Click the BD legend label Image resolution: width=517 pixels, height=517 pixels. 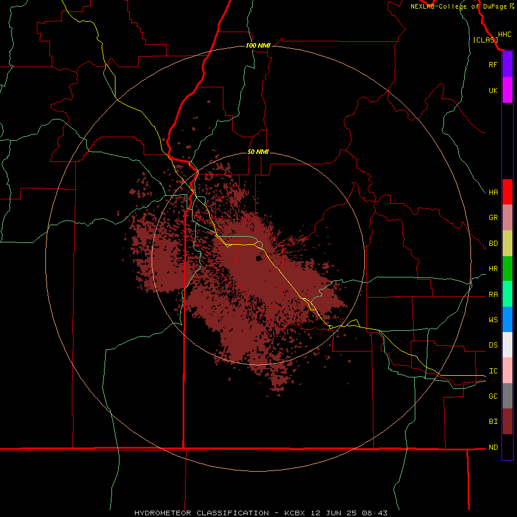(493, 244)
